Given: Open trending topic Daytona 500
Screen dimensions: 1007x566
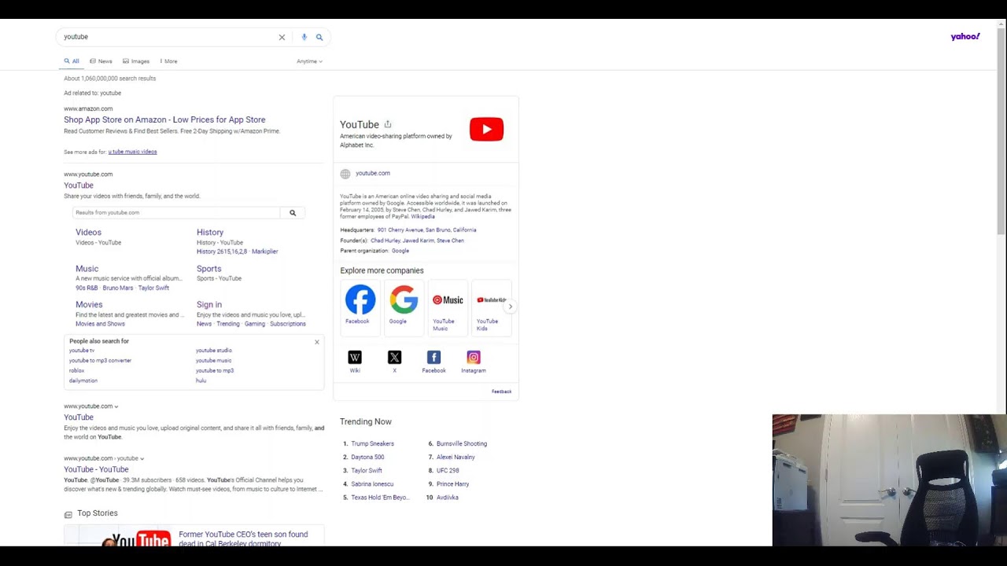Looking at the screenshot, I should pos(367,458).
